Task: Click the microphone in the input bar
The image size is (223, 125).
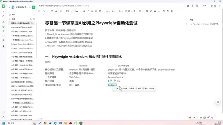Action: (201, 117)
